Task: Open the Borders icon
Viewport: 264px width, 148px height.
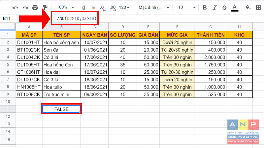Action: (258, 7)
